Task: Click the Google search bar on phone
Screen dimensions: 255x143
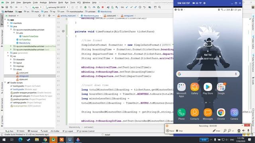Action: pyautogui.click(x=208, y=74)
